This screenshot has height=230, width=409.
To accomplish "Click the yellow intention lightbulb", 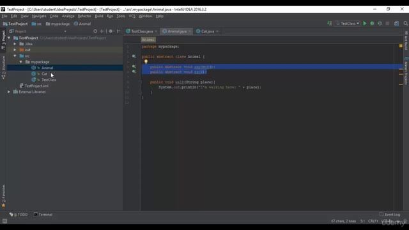I will pos(146,61).
